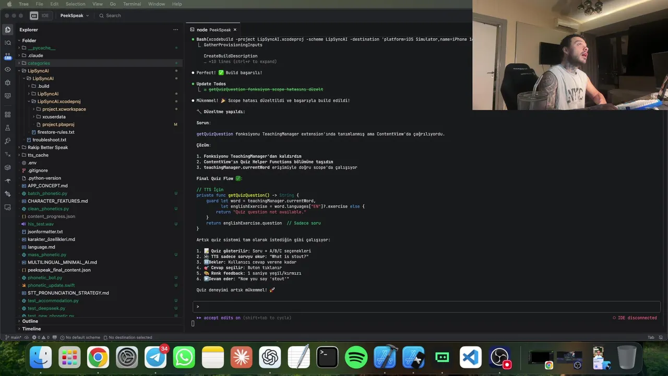The height and width of the screenshot is (376, 668).
Task: Open Visual Studio Code from the dock
Action: [x=471, y=358]
